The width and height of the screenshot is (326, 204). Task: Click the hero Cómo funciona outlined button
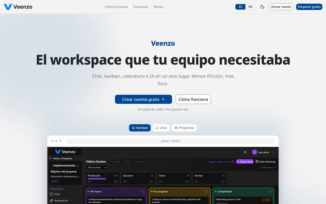point(193,99)
